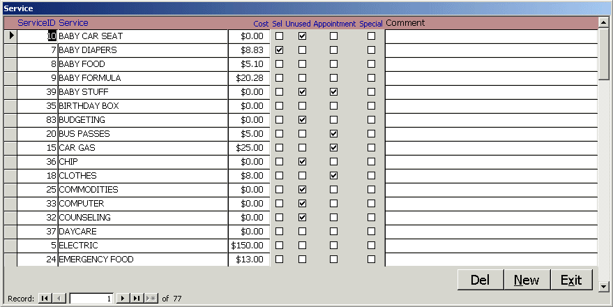This screenshot has width=613, height=307.
Task: Click the record number input field
Action: [x=91, y=299]
